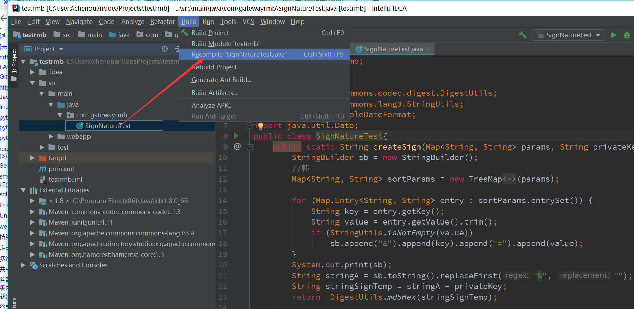Open the Project panel settings gear icon

(x=165, y=49)
